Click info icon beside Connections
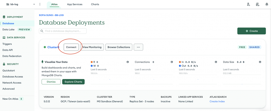 (x=172, y=62)
